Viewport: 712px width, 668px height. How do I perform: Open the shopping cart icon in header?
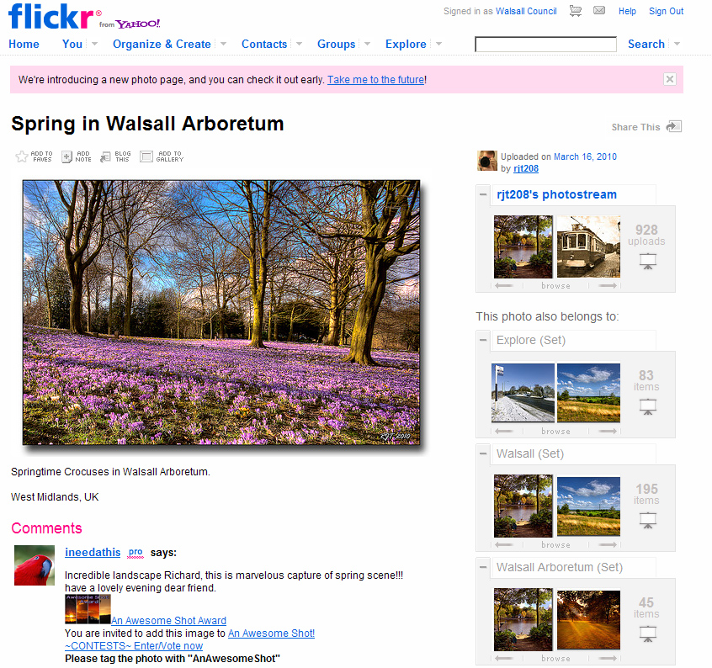[x=576, y=11]
